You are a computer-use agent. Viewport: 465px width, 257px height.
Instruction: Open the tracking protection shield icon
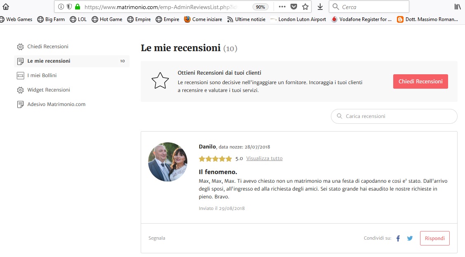click(x=69, y=7)
